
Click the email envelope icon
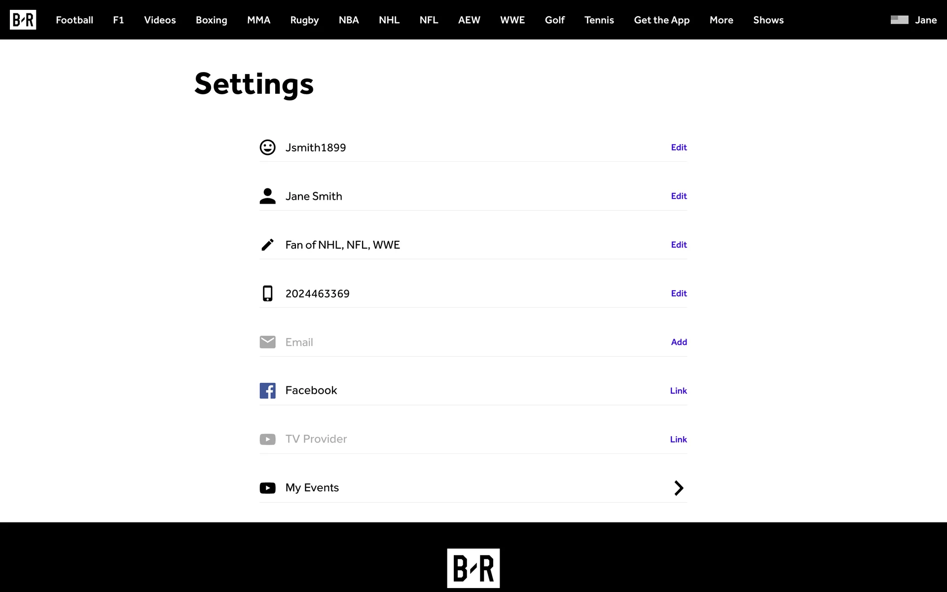pyautogui.click(x=267, y=342)
